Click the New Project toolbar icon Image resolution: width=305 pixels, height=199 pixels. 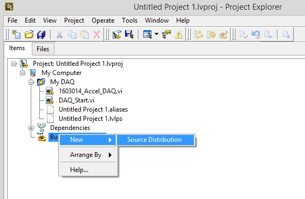(16, 35)
